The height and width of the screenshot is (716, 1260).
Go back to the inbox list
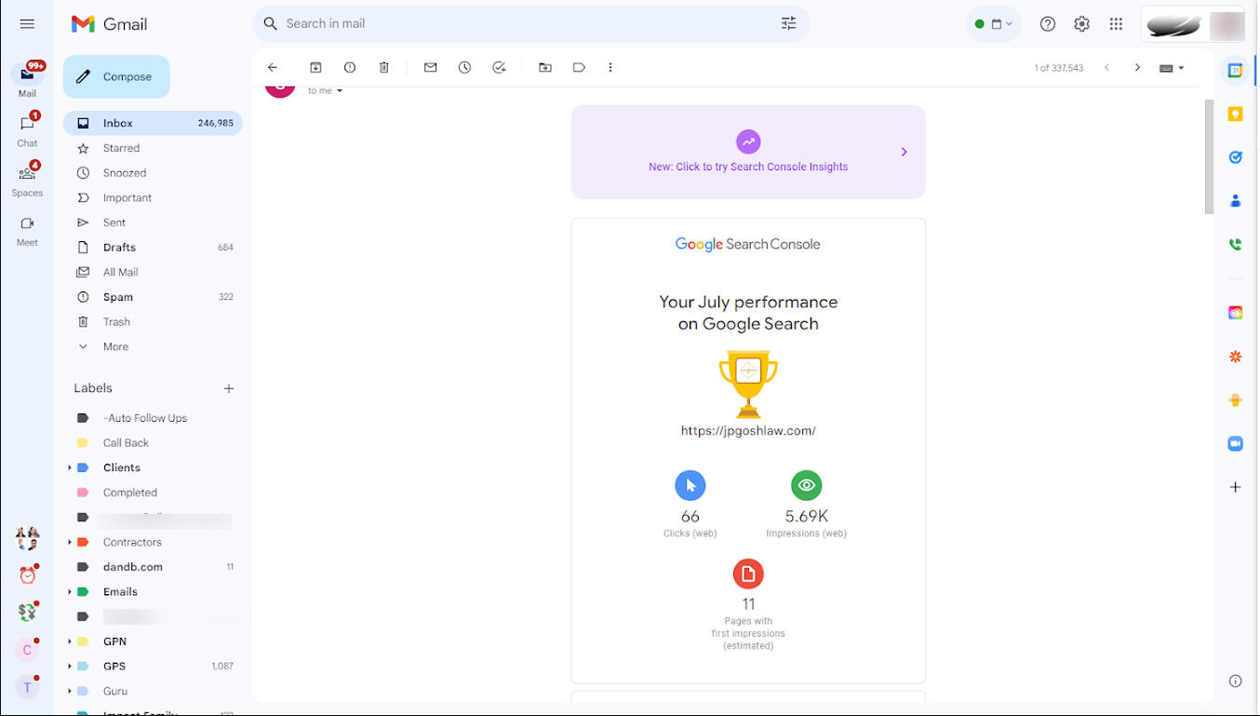(x=273, y=68)
